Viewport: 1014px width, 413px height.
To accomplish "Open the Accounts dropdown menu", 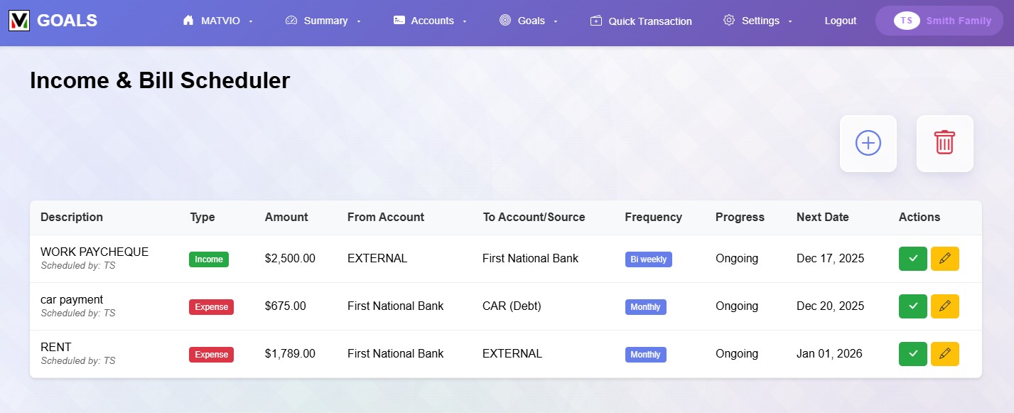I will coord(430,21).
